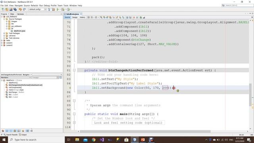Click the vertical scrollbar of the editor

click(x=250, y=95)
